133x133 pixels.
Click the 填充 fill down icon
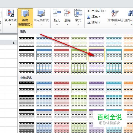tap(89, 17)
